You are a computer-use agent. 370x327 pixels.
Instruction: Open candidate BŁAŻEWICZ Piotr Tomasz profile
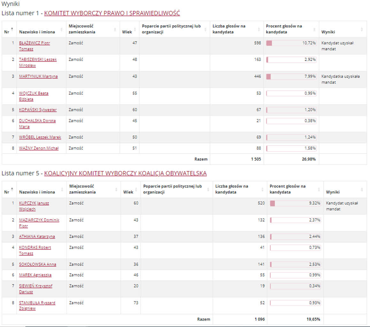(34, 43)
